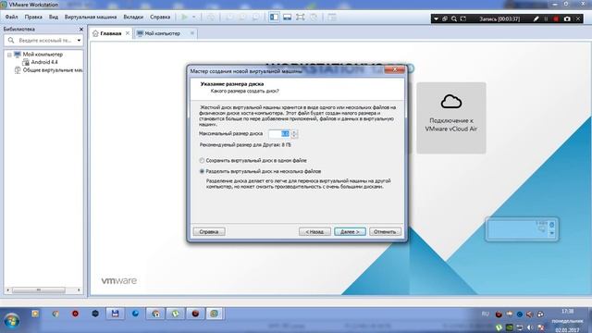592x333 pixels.
Task: Open the Файл menu
Action: coord(12,17)
